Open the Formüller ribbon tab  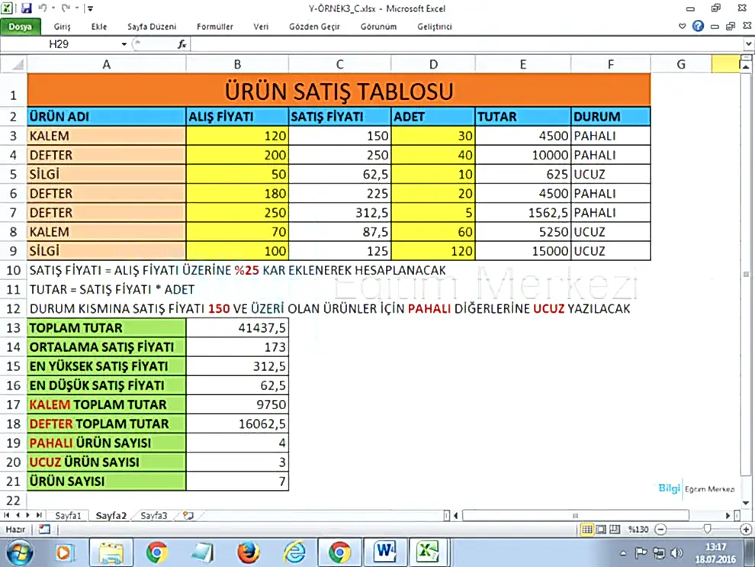point(215,27)
